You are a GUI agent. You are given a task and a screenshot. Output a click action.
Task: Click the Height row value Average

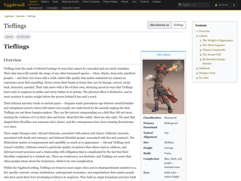[169, 148]
